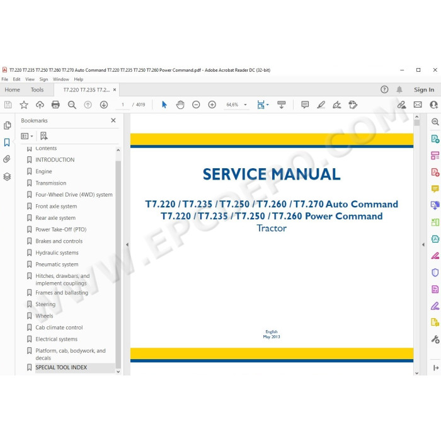Open the Power Take-Off (PTO) bookmark

point(60,229)
